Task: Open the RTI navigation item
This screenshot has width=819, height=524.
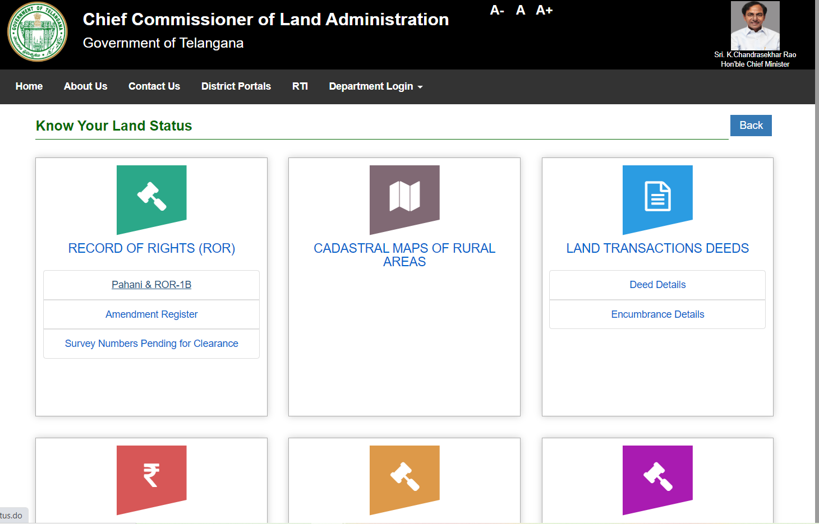Action: point(300,86)
